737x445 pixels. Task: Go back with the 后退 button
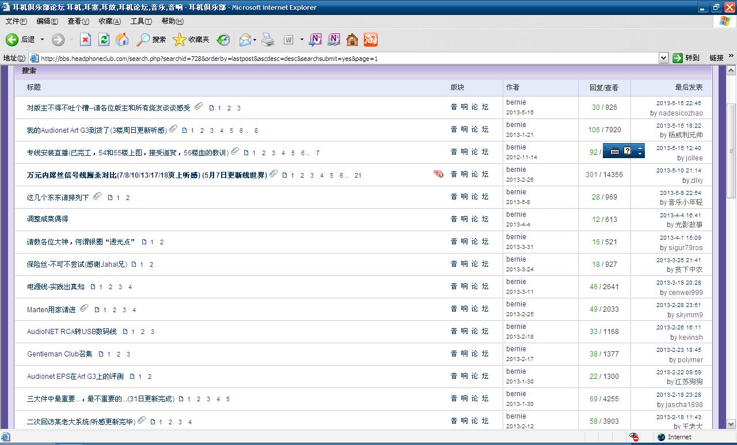pos(20,40)
